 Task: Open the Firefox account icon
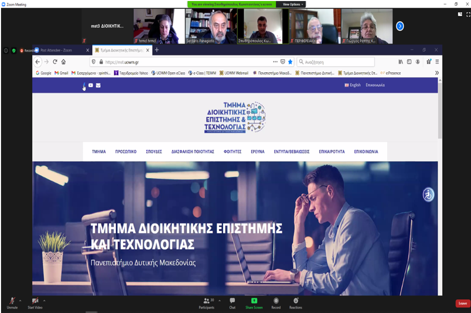[x=418, y=62]
